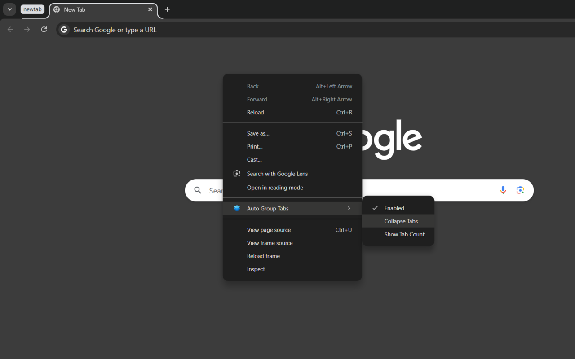Go forward using the forward arrow
The image size is (575, 359).
point(27,30)
